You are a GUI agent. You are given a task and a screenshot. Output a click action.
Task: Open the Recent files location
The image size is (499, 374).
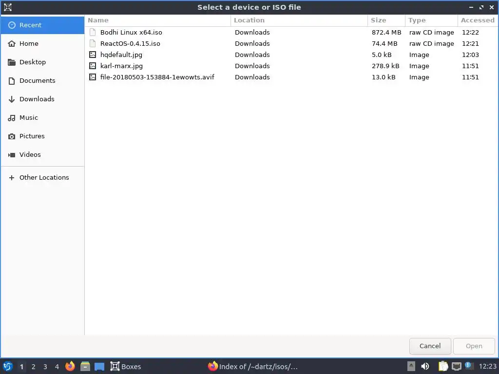43,25
